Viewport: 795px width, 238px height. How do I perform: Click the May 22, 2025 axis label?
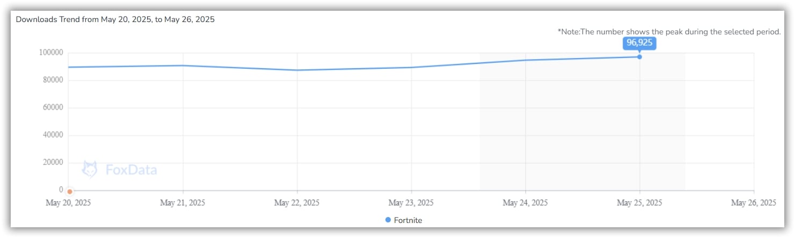tap(297, 203)
